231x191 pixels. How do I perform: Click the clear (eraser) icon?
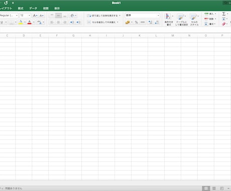[x=223, y=24]
